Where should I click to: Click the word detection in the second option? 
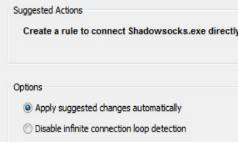(169, 128)
